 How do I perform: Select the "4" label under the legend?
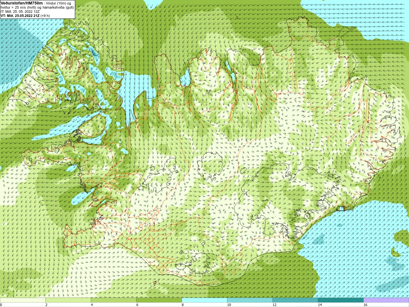tap(92, 305)
